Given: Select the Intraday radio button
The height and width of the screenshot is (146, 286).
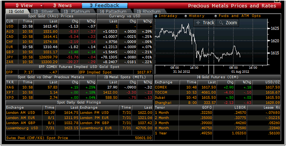Looking at the screenshot, I should tap(156, 16).
